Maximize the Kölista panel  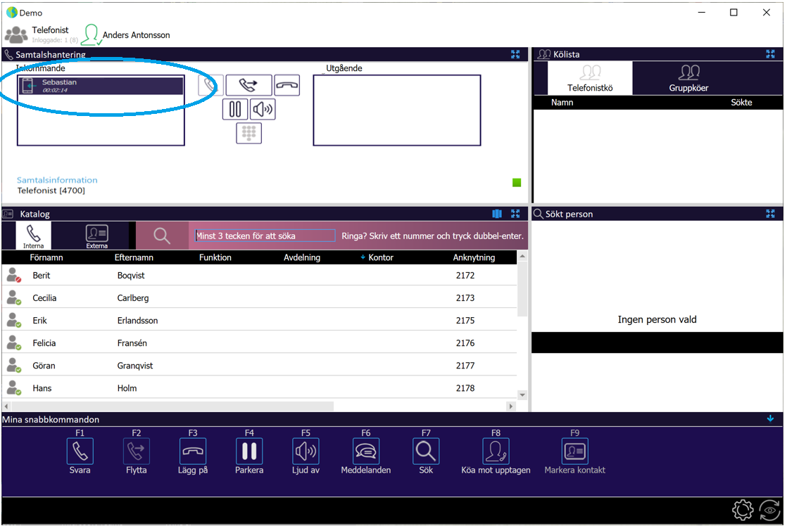[x=770, y=54]
